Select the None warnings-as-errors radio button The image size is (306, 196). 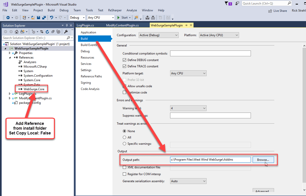point(124,131)
